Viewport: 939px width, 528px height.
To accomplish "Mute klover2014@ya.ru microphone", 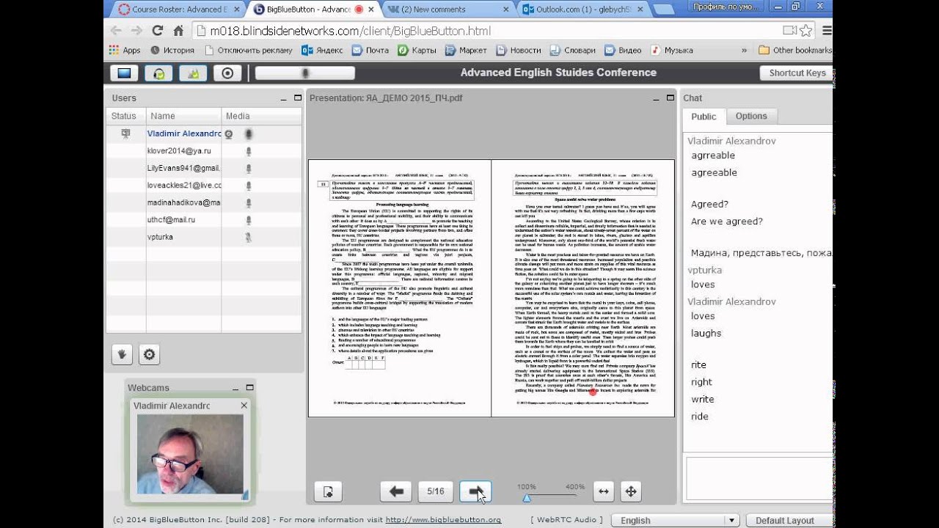I will 249,151.
